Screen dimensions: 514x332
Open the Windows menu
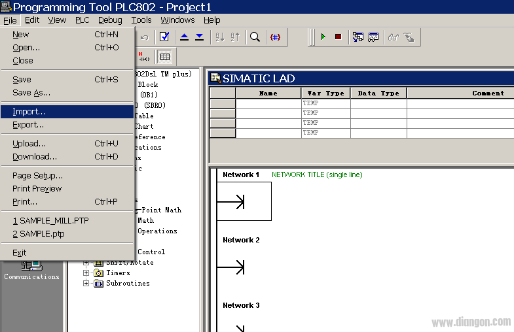(177, 20)
